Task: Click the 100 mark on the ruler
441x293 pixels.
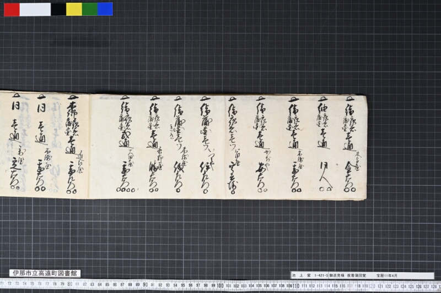Action: point(220,285)
